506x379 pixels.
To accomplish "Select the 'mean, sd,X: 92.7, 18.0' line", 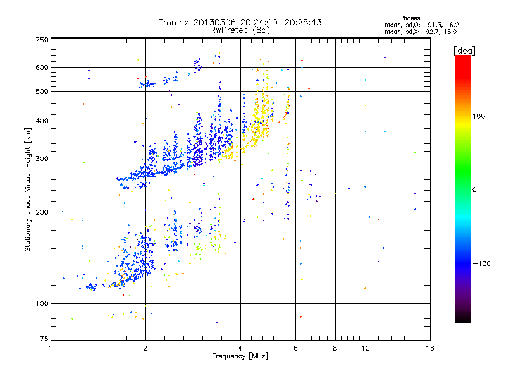I will click(x=421, y=32).
